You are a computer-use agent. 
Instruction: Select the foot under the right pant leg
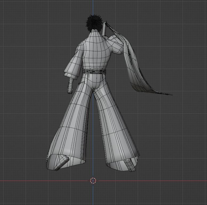[130, 165]
